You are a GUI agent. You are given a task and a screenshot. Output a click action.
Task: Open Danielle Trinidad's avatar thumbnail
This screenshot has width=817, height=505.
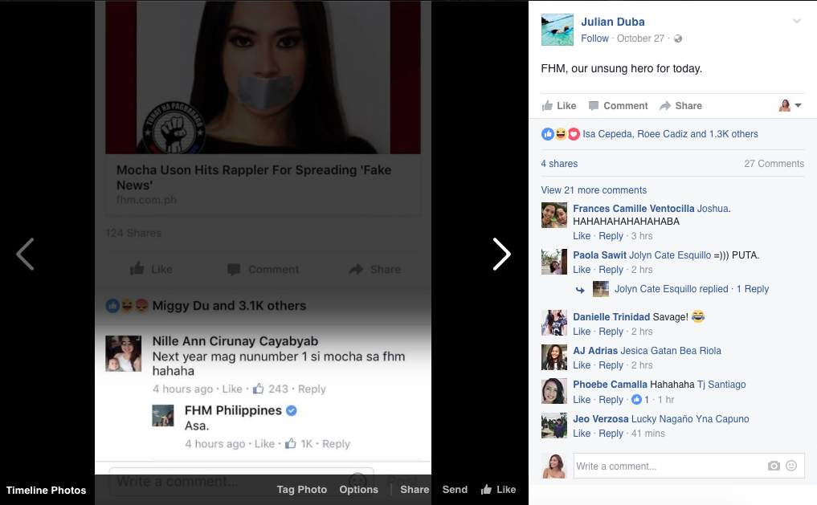554,324
